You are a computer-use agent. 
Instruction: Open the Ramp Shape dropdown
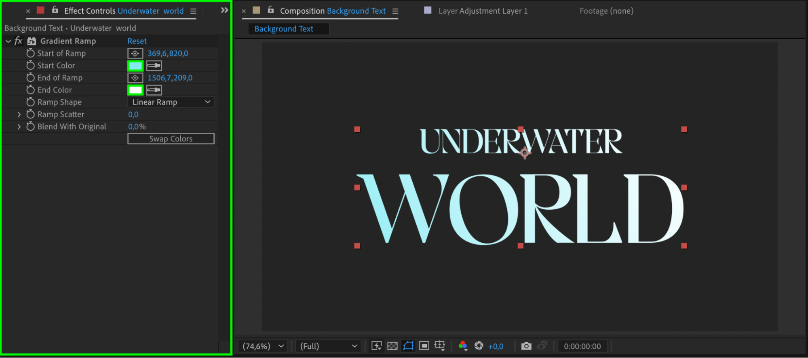171,102
